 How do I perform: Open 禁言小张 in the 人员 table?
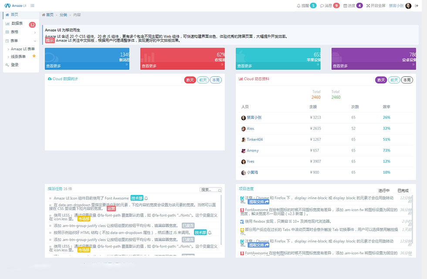254,118
